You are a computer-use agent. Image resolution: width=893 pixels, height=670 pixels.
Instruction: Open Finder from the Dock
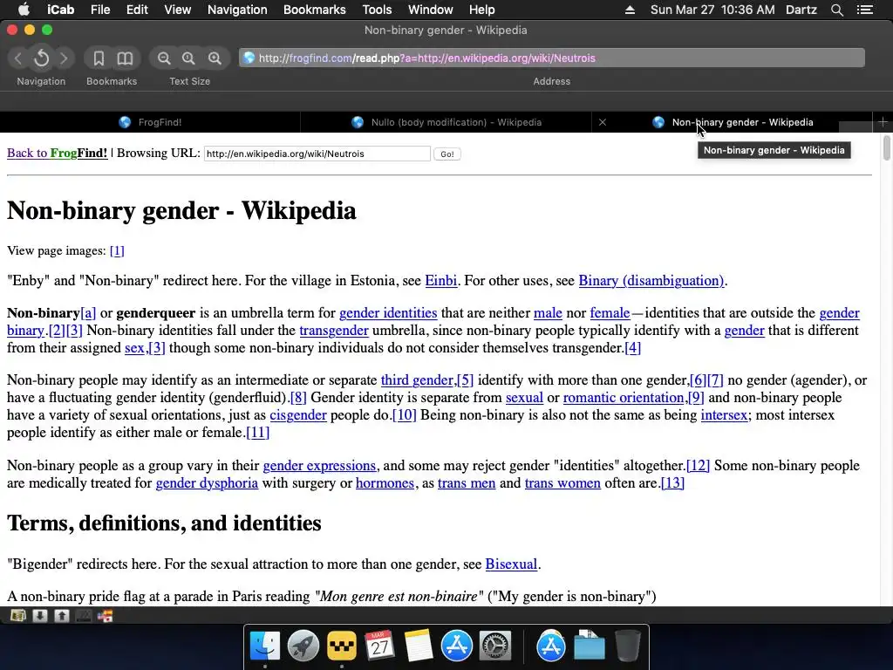click(x=265, y=646)
